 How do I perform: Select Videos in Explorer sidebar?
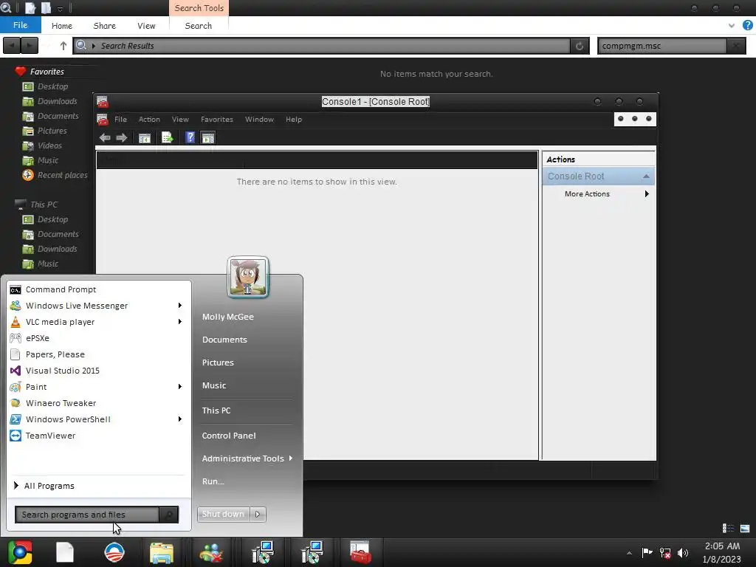click(x=49, y=145)
